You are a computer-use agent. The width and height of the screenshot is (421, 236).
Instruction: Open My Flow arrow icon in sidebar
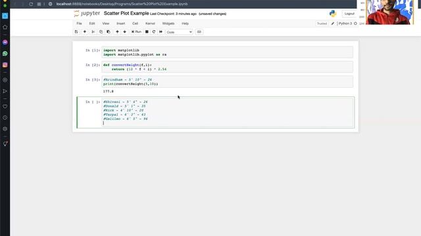(x=5, y=91)
